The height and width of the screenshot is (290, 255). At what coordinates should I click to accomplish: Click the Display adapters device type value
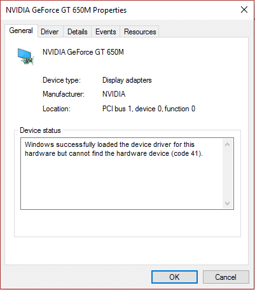(x=127, y=80)
